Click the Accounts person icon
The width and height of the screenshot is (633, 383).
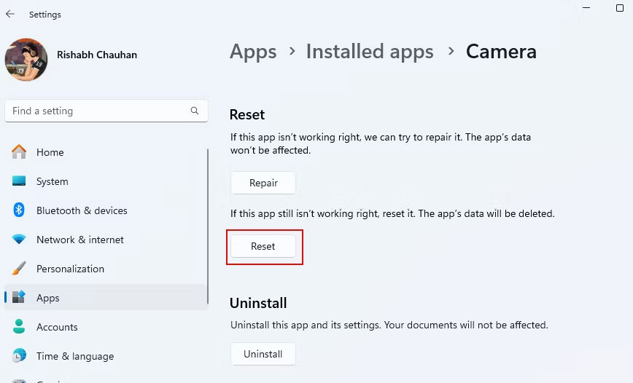coord(19,327)
